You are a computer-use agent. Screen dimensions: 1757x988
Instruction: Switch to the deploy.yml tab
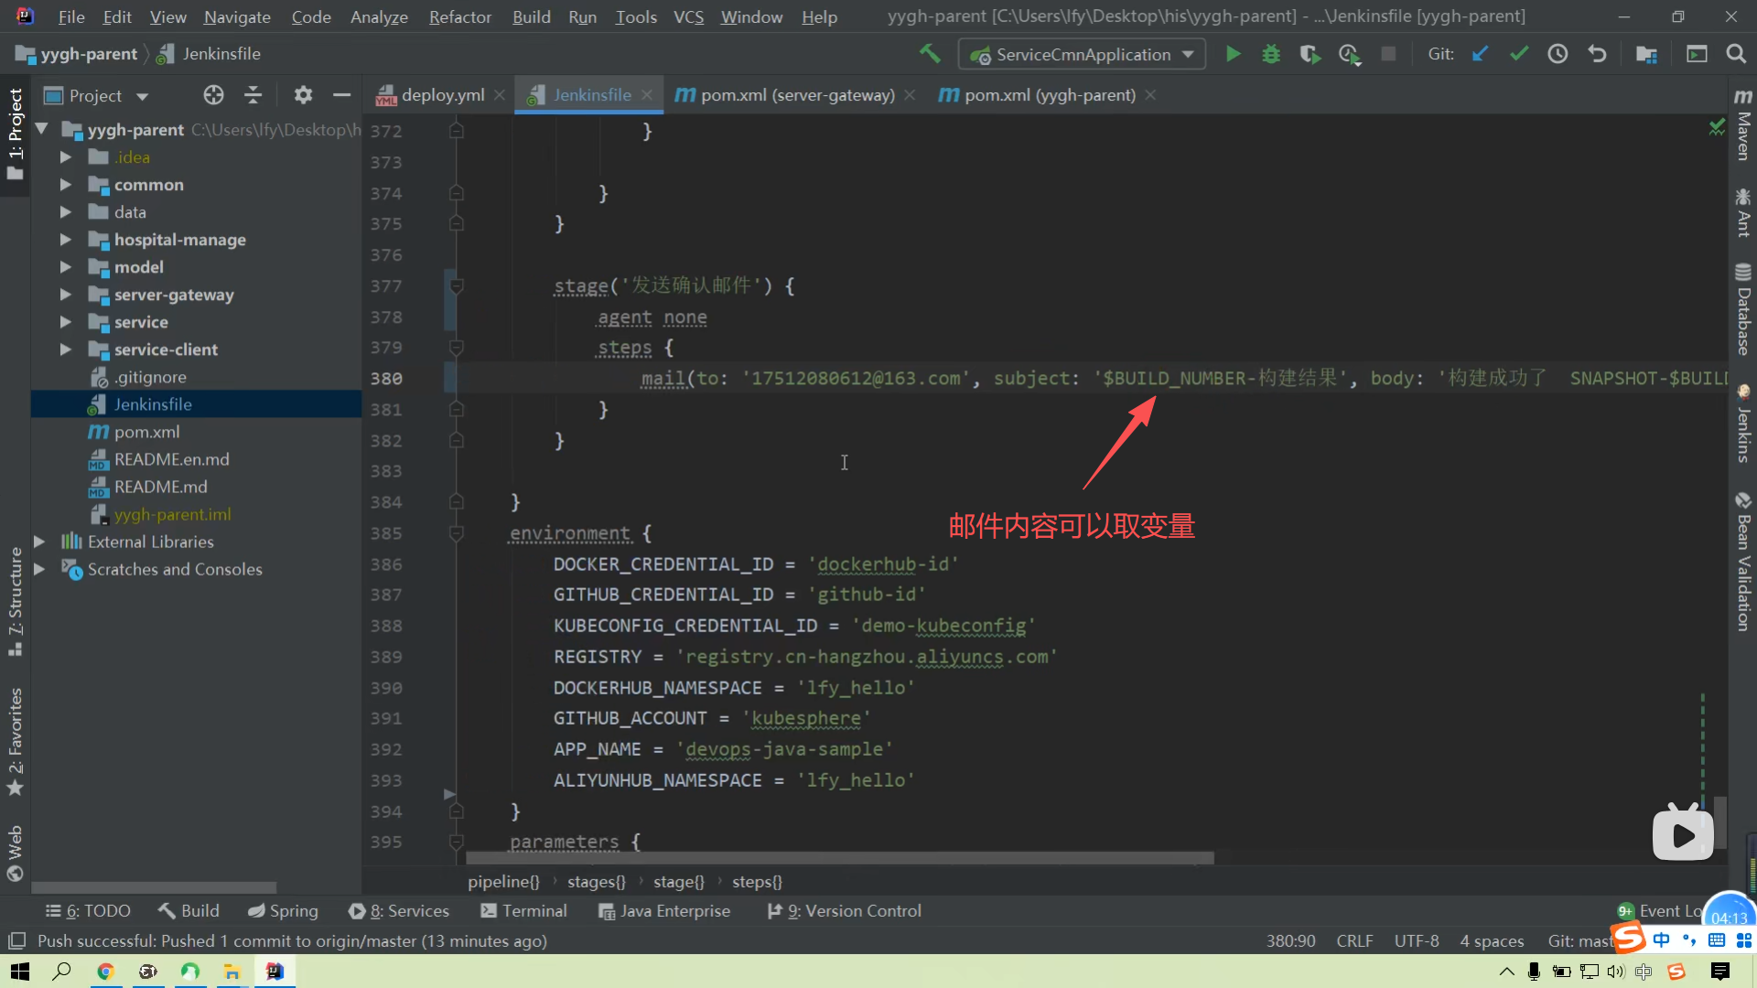click(442, 95)
